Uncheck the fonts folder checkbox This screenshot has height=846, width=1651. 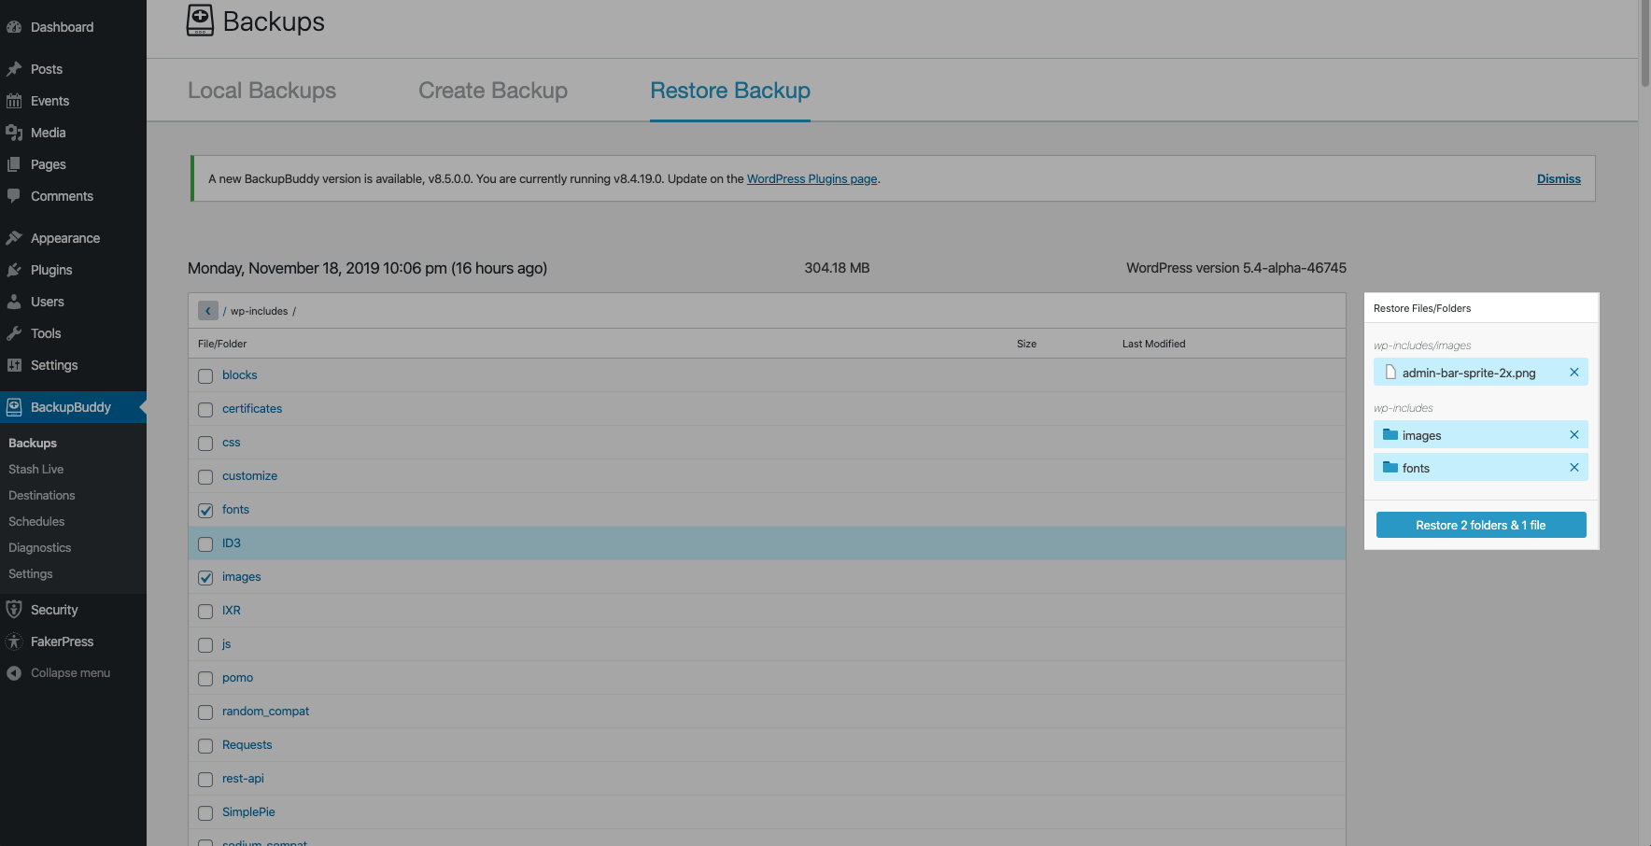click(205, 511)
